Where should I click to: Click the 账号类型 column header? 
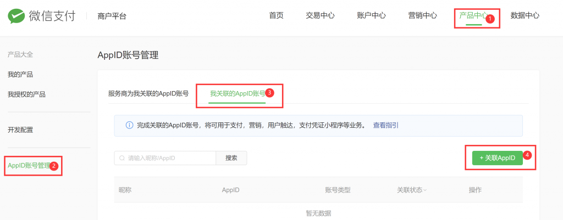pyautogui.click(x=338, y=190)
